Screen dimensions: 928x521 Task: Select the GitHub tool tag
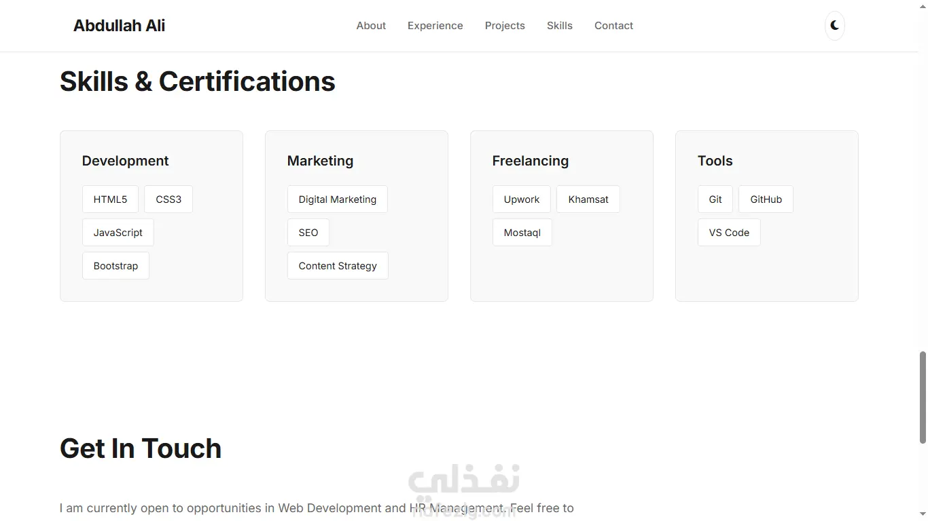(766, 199)
